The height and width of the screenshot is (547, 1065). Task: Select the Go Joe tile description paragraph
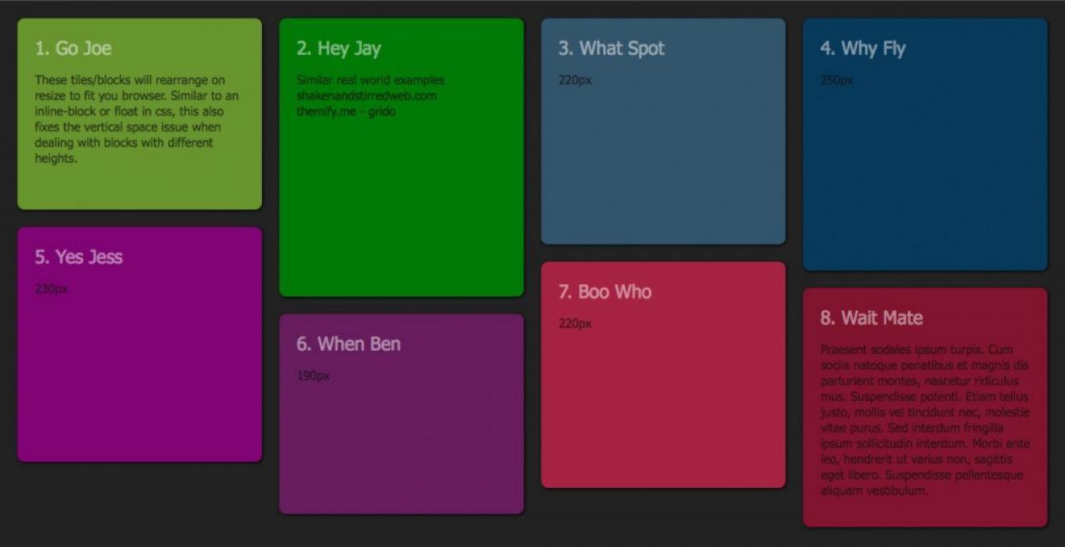[136, 119]
